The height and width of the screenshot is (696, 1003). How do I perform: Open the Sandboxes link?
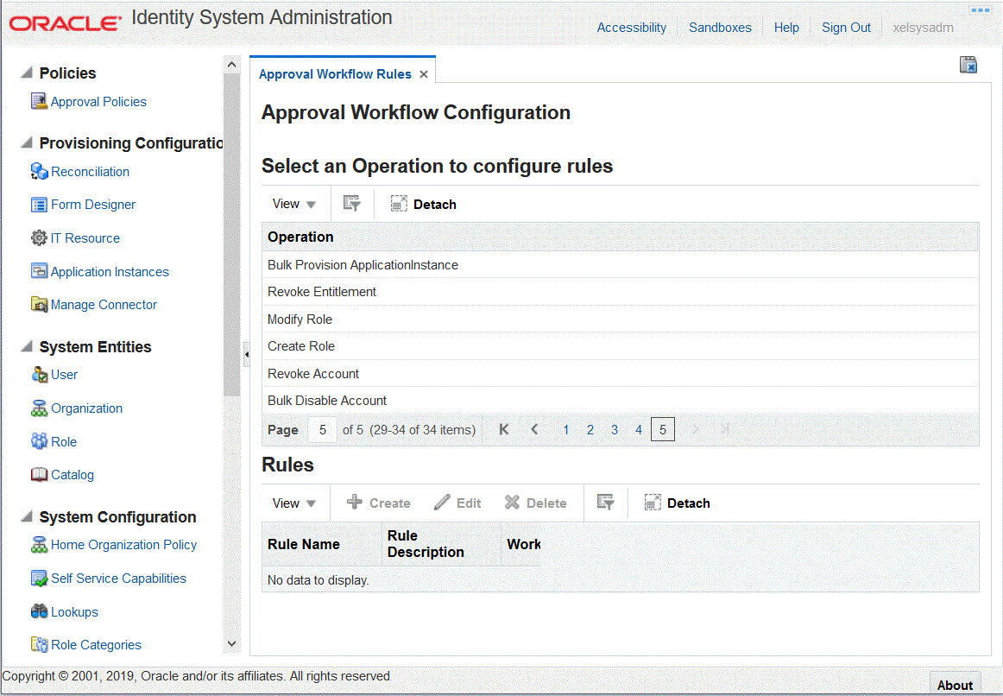(x=720, y=28)
